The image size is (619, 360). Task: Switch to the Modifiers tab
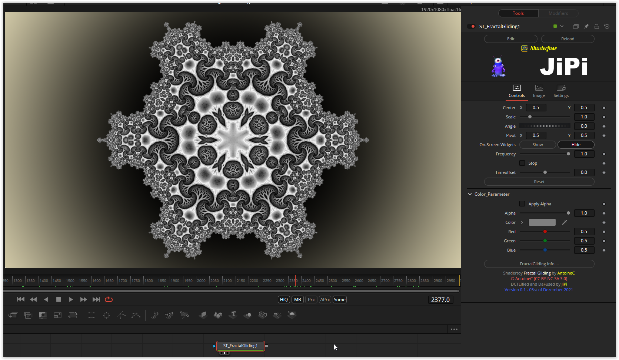558,13
